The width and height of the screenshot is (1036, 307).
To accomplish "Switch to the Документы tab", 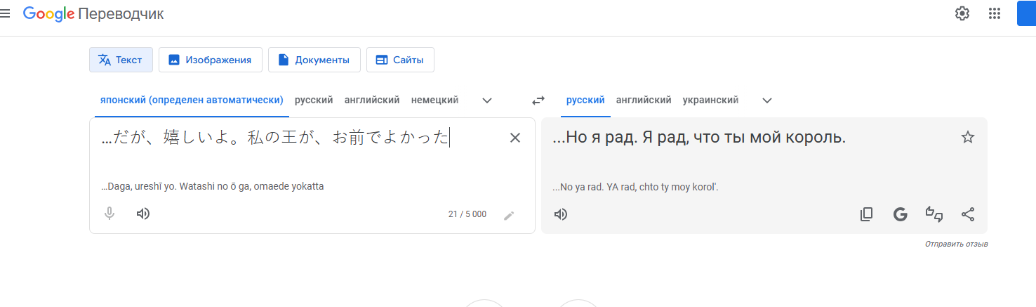I will click(314, 60).
